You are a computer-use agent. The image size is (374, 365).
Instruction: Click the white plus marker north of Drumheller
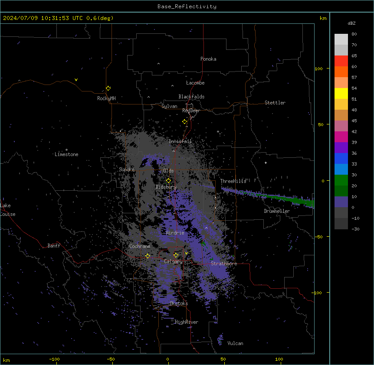coord(266,163)
